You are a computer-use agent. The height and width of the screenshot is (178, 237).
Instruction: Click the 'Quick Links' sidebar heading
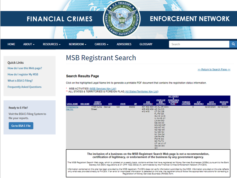click(16, 62)
